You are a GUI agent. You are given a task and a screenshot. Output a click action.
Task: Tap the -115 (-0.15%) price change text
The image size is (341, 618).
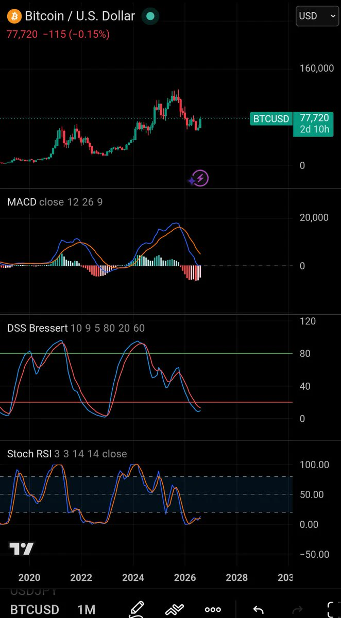click(76, 35)
